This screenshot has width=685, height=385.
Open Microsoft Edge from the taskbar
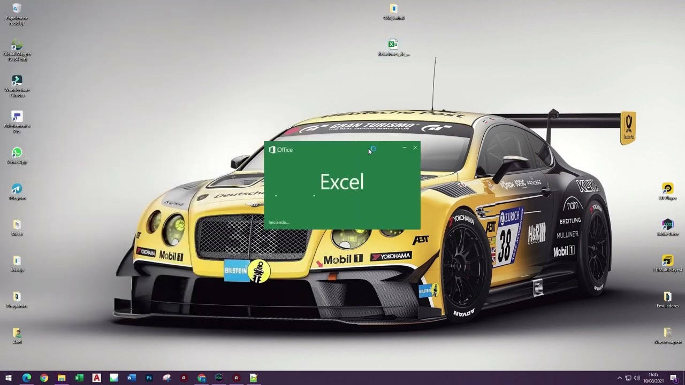click(26, 378)
